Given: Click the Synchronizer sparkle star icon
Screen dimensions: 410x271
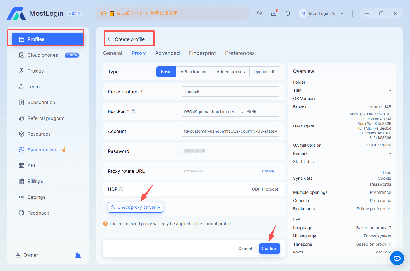Looking at the screenshot, I should pos(63,150).
